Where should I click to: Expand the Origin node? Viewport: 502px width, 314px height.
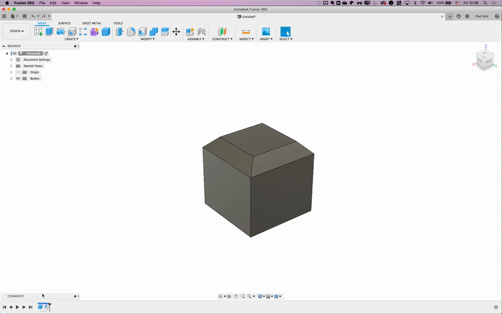click(11, 72)
